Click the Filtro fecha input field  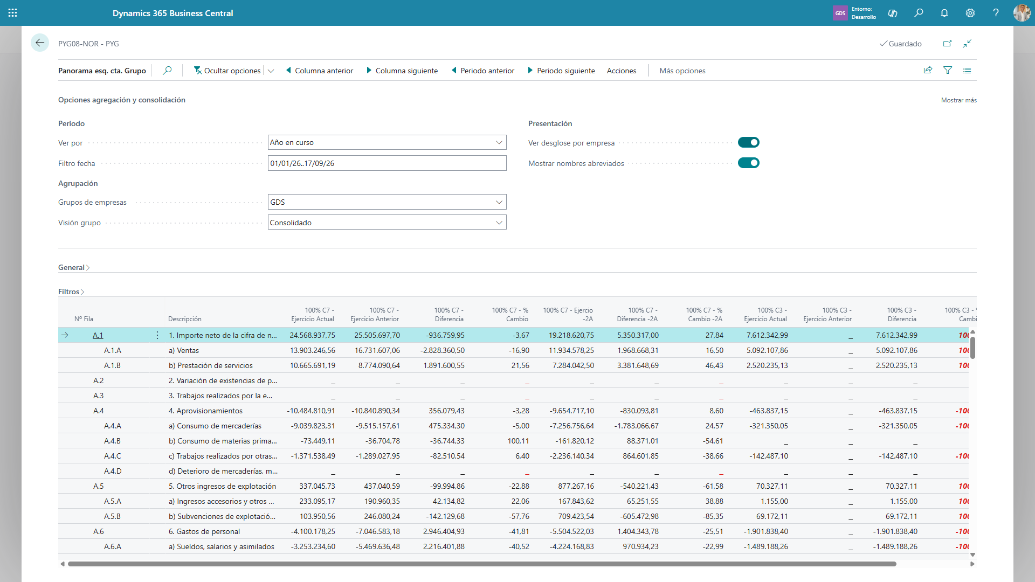(387, 163)
